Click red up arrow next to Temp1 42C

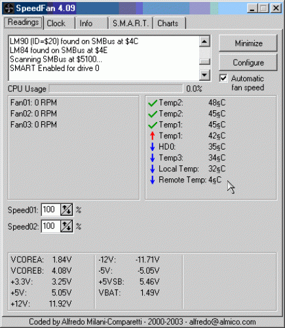[x=153, y=136]
